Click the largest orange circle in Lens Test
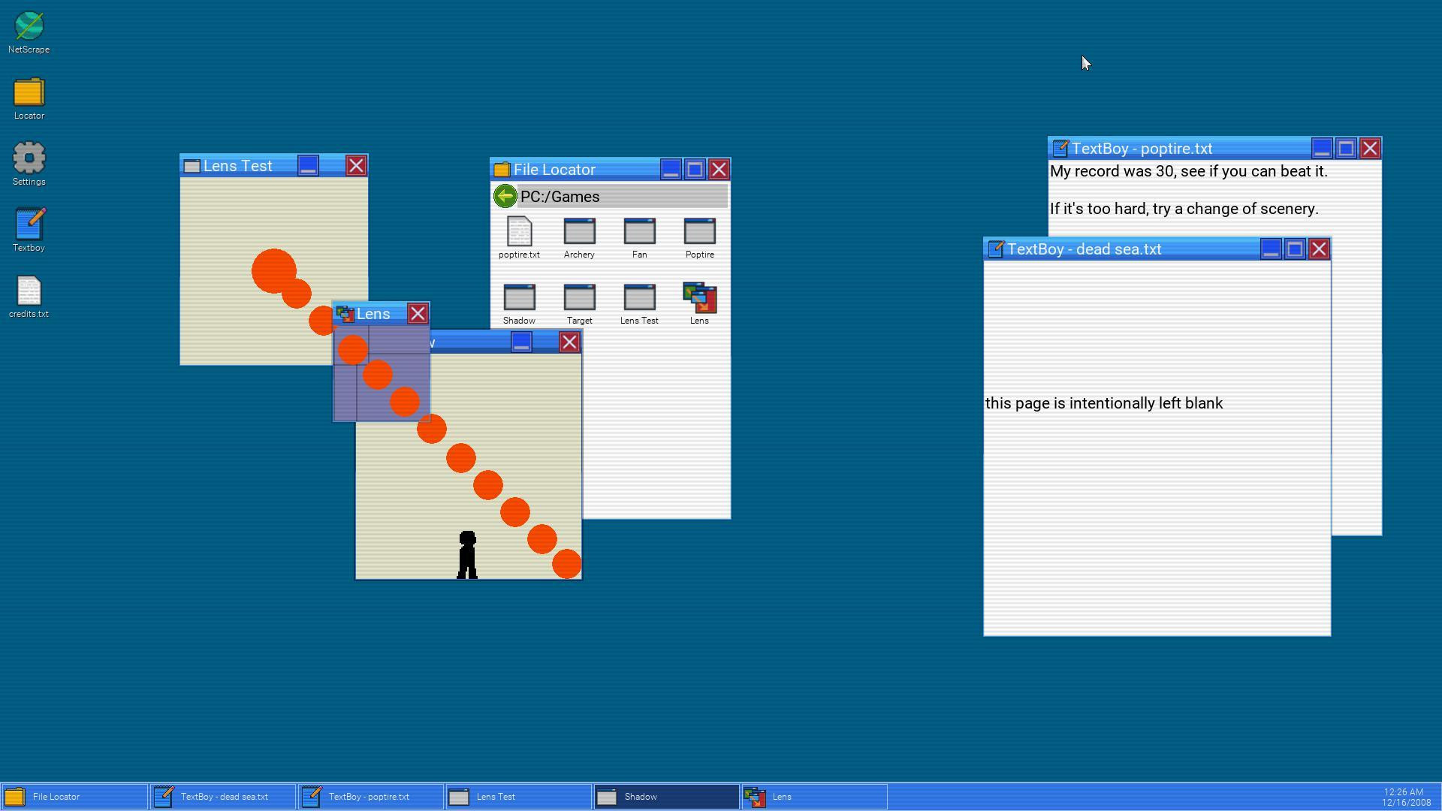 [273, 271]
